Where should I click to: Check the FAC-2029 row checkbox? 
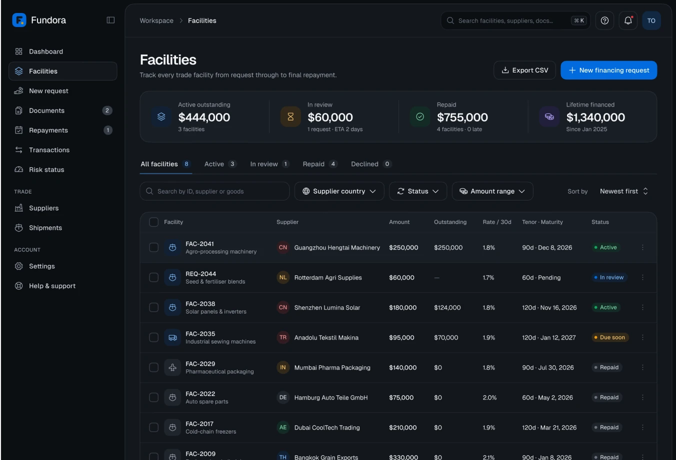point(154,367)
